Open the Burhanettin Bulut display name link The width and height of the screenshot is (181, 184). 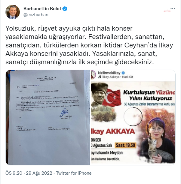click(x=42, y=9)
